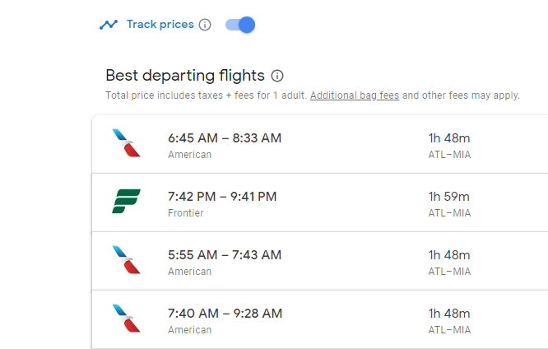The width and height of the screenshot is (548, 349).
Task: Click the Track prices trend-line icon
Action: [109, 25]
